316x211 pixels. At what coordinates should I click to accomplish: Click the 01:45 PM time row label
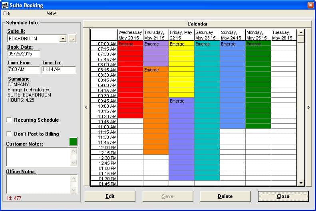104,183
